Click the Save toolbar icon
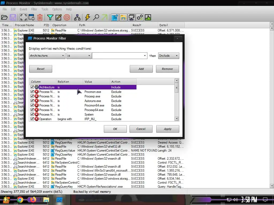Screen dimensions: 274x205 (13, 17)
